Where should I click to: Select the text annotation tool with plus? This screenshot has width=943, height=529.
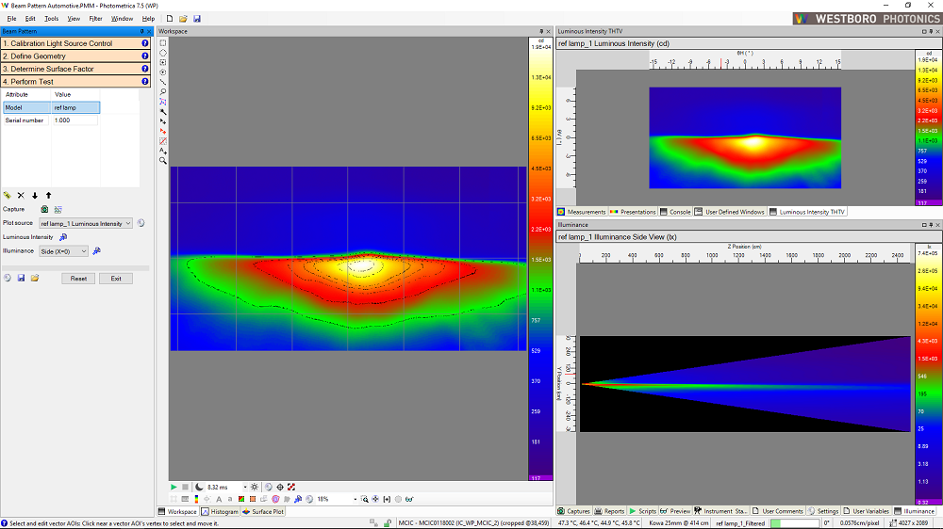pyautogui.click(x=163, y=151)
